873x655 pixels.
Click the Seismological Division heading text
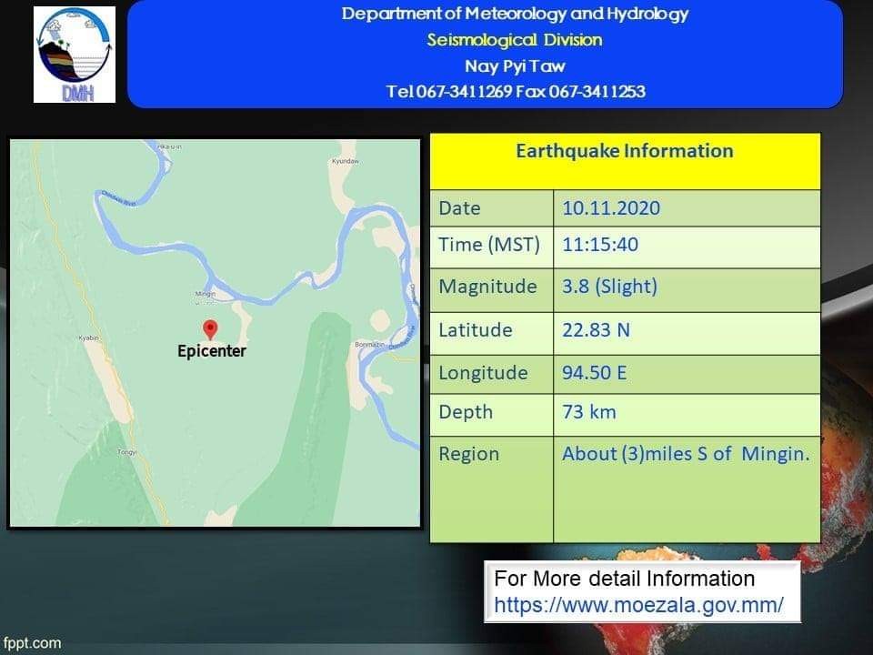click(515, 40)
